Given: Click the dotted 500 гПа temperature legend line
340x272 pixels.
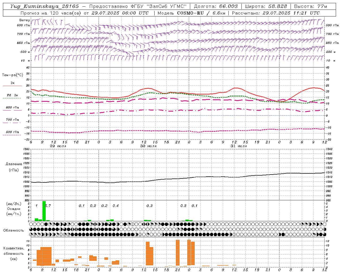Looking at the screenshot, I should point(12,135).
